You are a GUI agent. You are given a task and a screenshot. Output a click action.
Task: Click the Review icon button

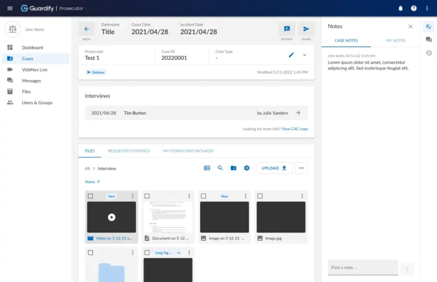pyautogui.click(x=286, y=29)
